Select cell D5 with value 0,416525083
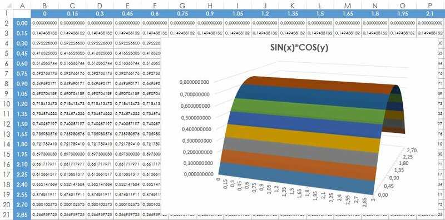The width and height of the screenshot is (445, 220). (x=100, y=53)
